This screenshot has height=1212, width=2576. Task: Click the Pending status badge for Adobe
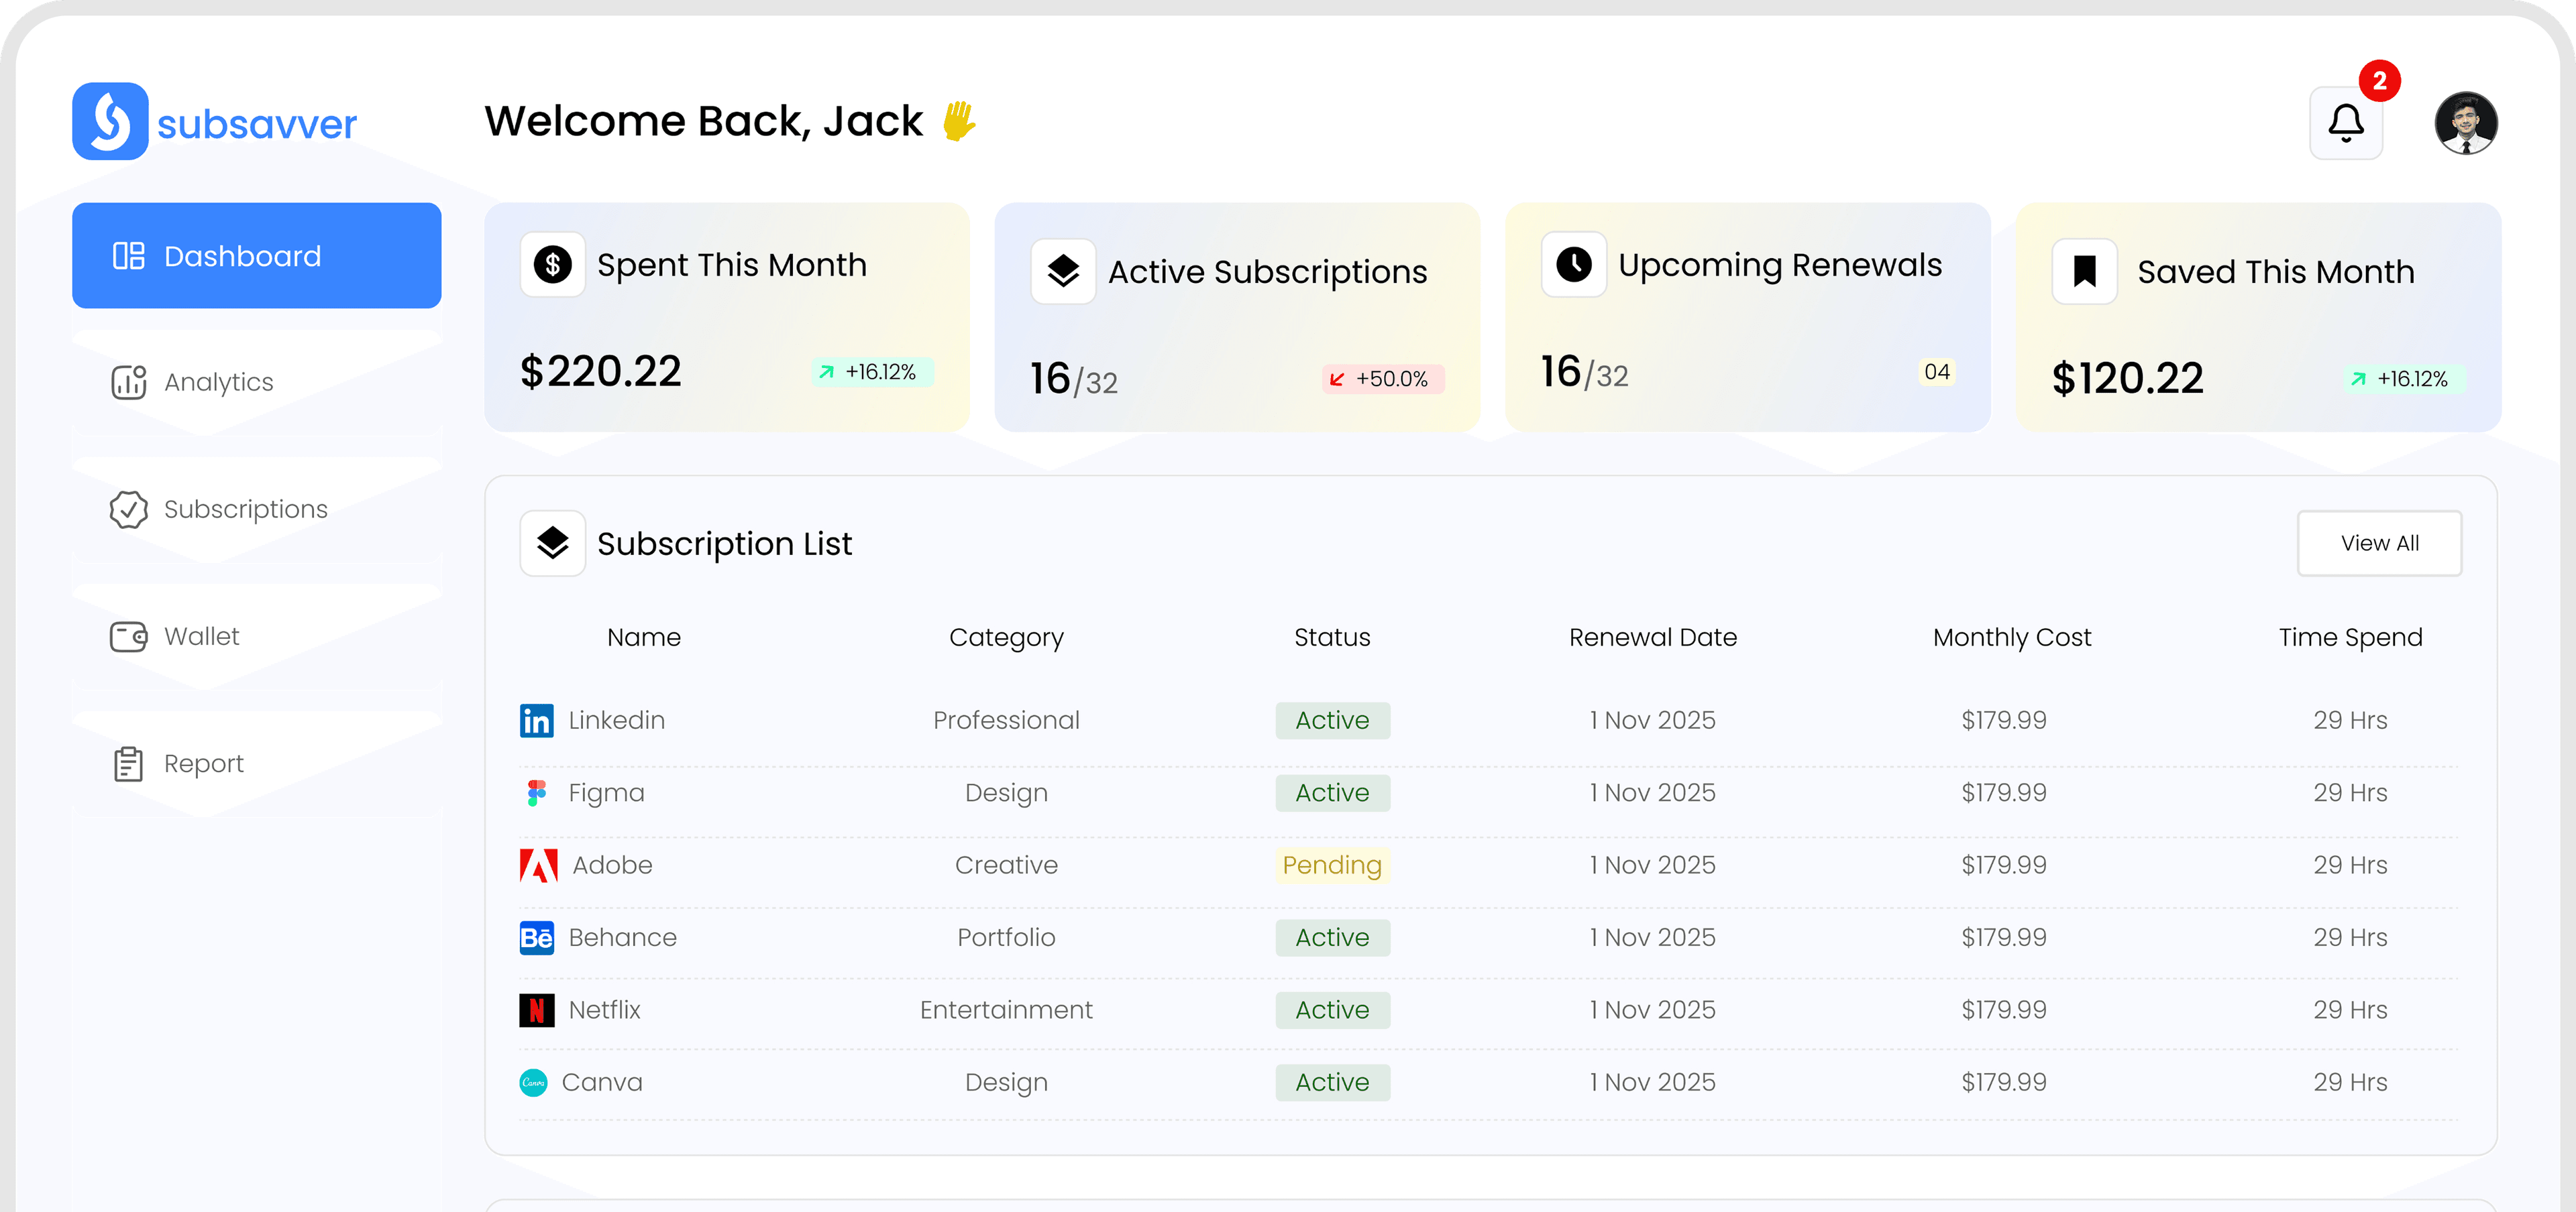(1332, 865)
